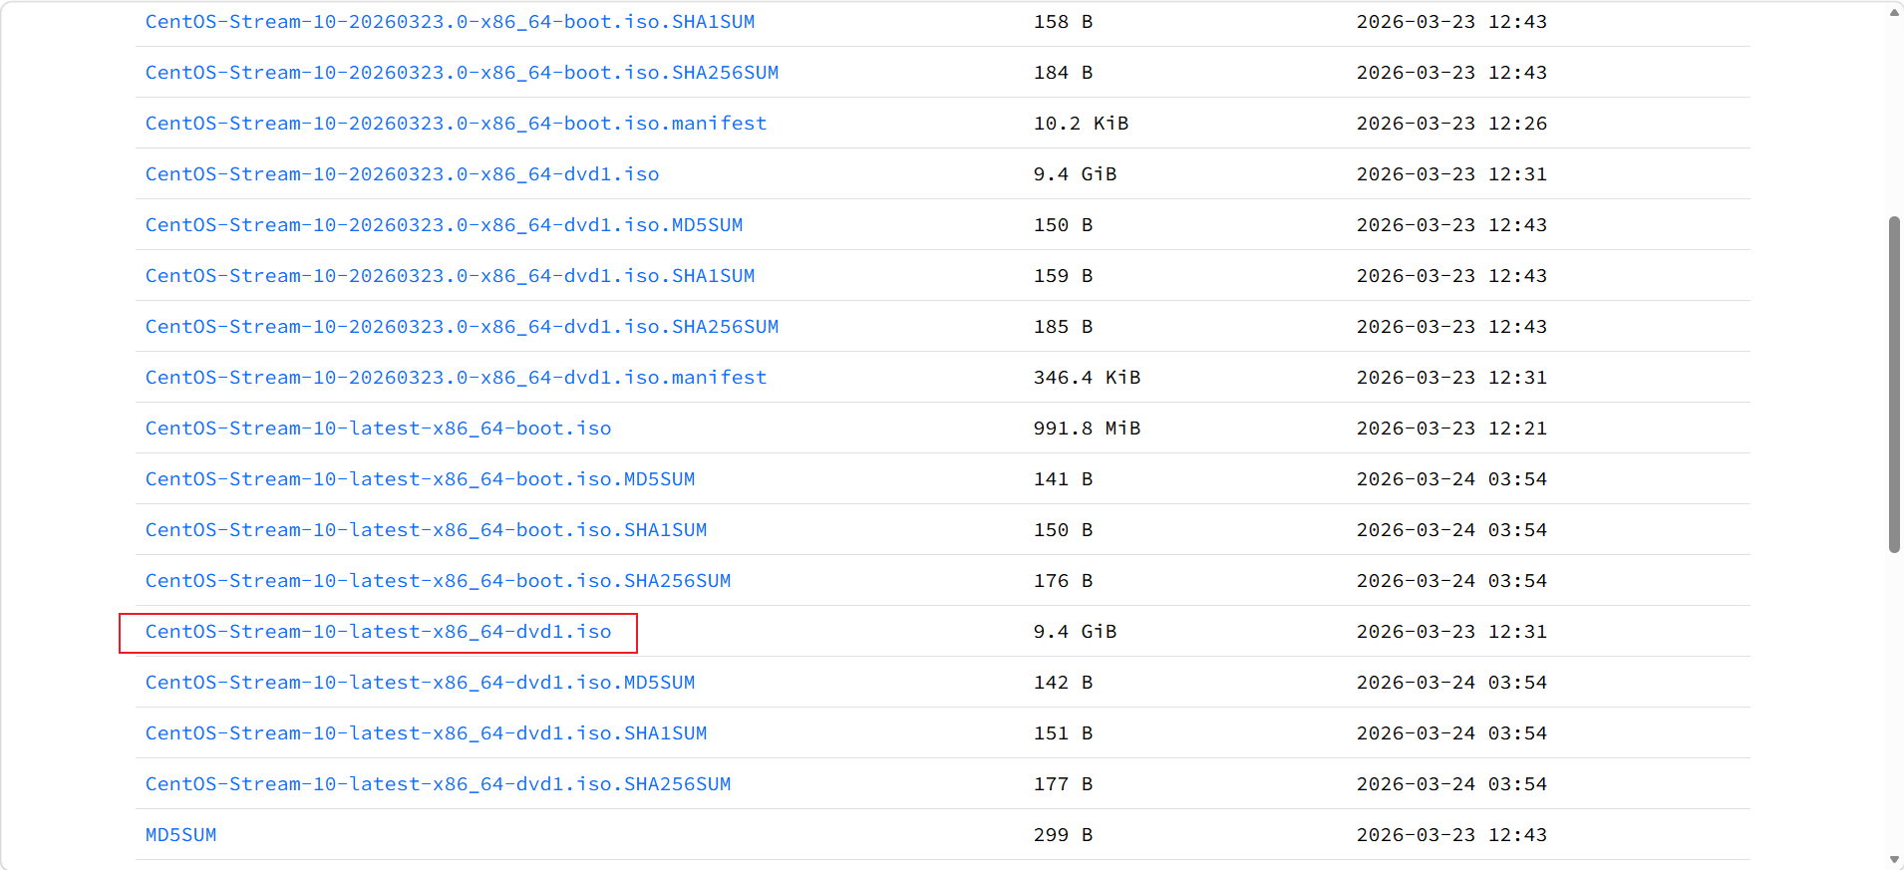Image resolution: width=1904 pixels, height=870 pixels.
Task: Select the 346.4 KiB size value
Action: point(1087,378)
